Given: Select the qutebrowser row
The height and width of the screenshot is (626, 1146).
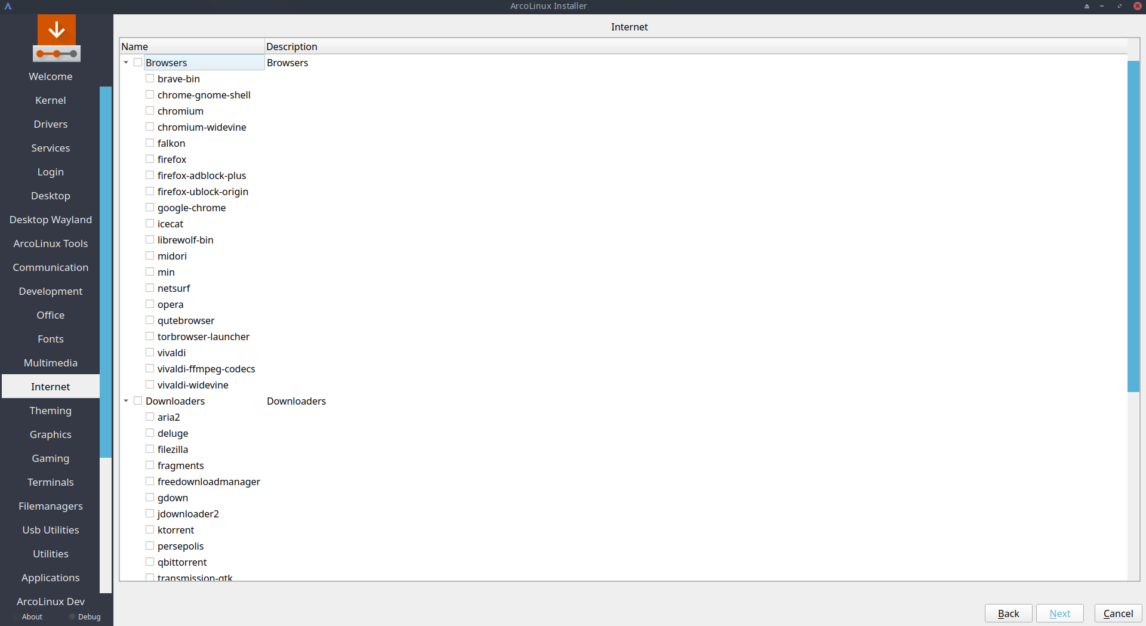Looking at the screenshot, I should point(186,320).
